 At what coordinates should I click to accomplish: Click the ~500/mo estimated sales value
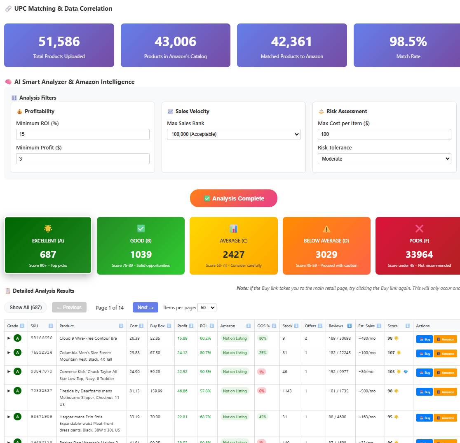coord(367,391)
